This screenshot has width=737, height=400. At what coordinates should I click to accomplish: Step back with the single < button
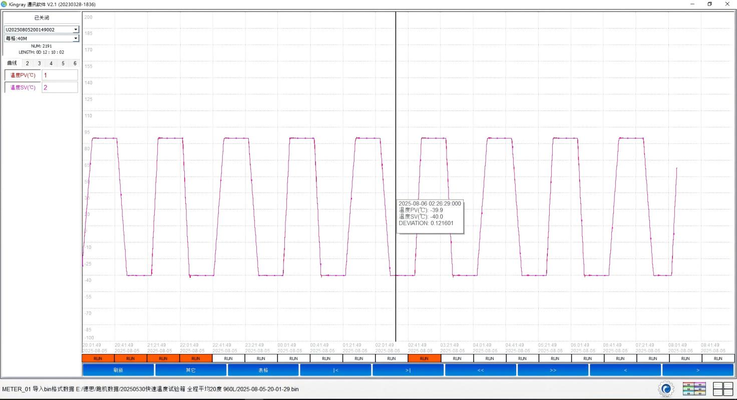625,370
